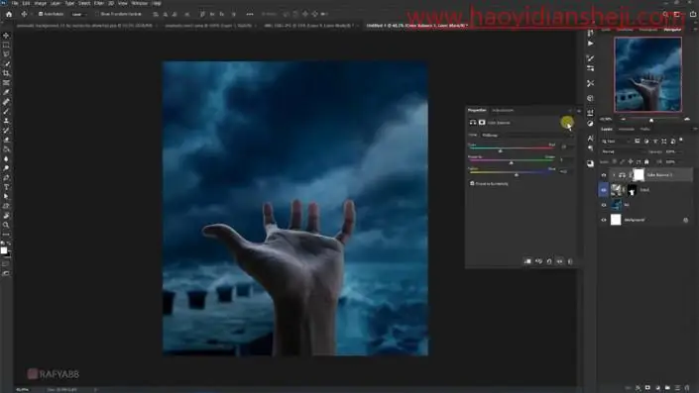Select the Path Selection arrow tool

6,196
